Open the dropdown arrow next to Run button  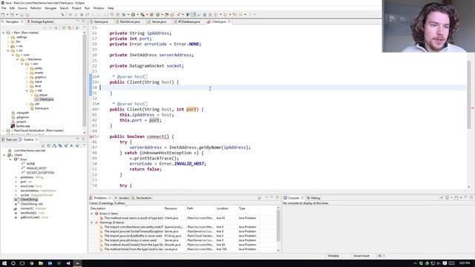tap(137, 15)
